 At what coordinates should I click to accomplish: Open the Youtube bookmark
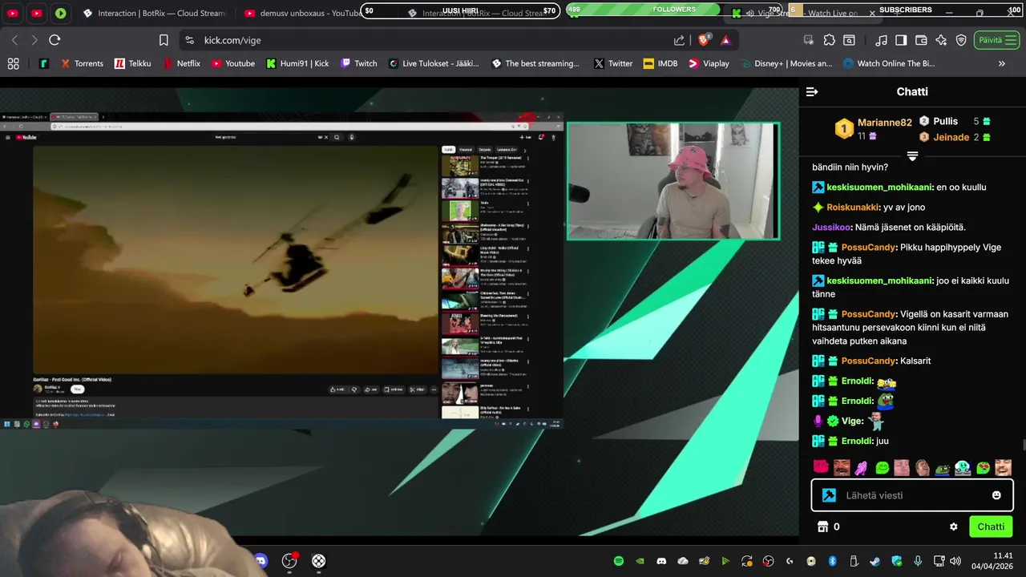pyautogui.click(x=232, y=63)
